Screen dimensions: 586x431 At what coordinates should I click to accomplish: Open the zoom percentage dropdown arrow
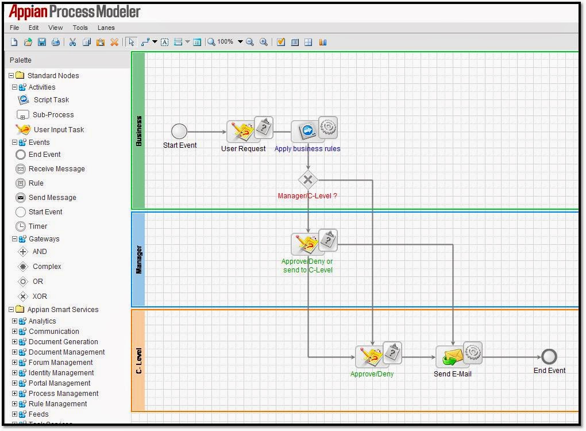point(240,42)
